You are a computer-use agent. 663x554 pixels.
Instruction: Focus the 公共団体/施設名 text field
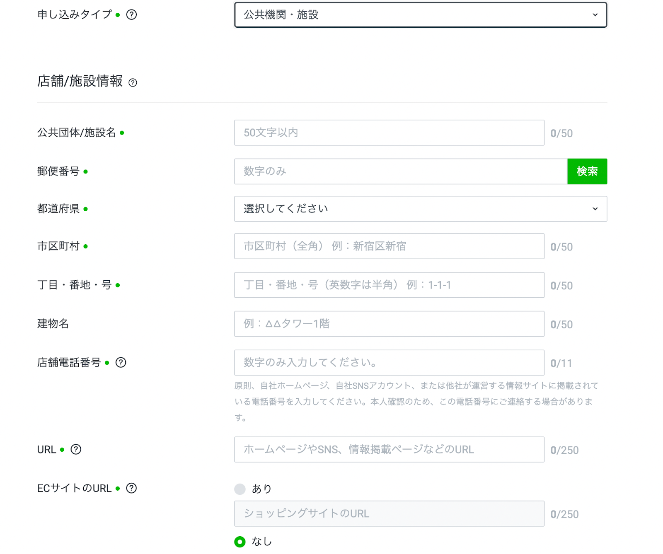(389, 133)
